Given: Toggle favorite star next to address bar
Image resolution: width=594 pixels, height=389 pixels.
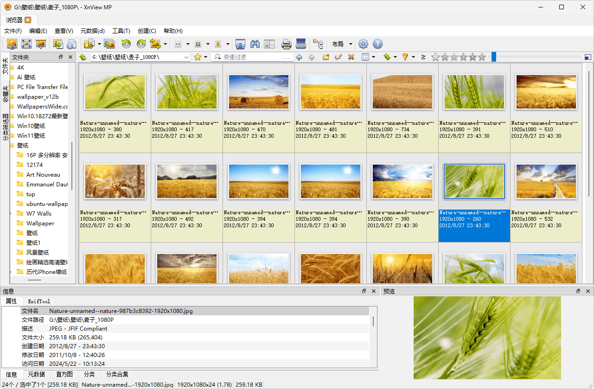Looking at the screenshot, I should pyautogui.click(x=198, y=57).
